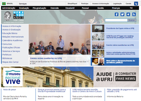The image size is (141, 101).
Task: Go to Relações Internacionais in sidebar
Action: [13, 37]
